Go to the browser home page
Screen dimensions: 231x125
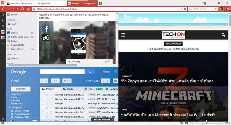[x=28, y=9]
